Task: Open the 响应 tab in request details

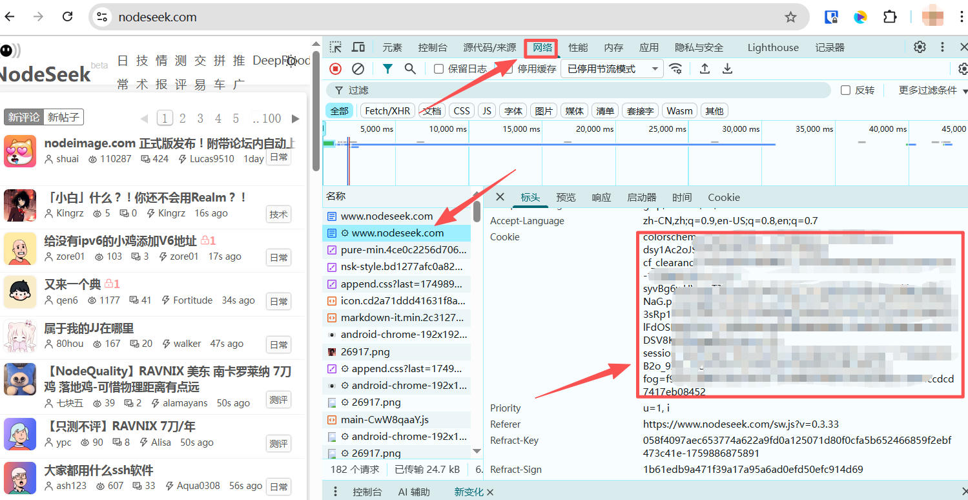Action: 601,197
